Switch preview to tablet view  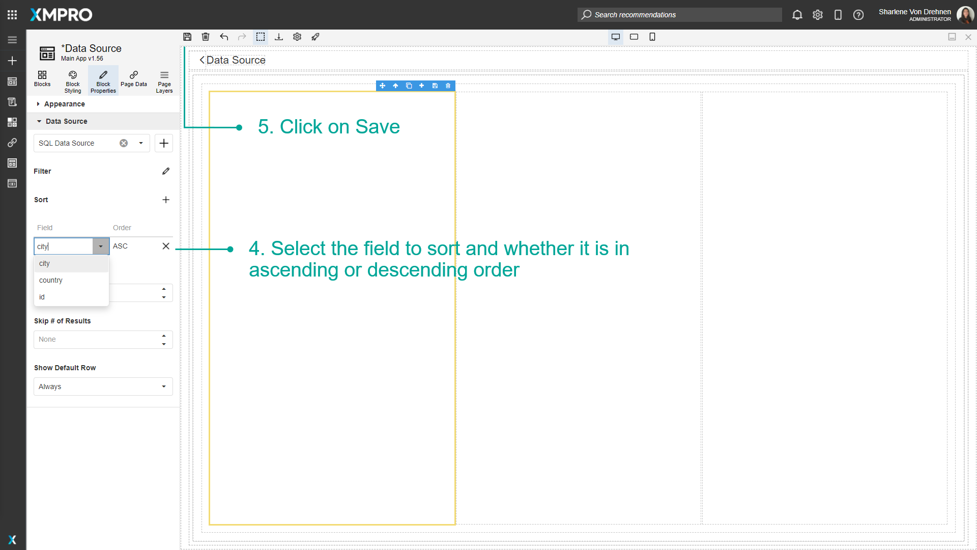pyautogui.click(x=634, y=37)
